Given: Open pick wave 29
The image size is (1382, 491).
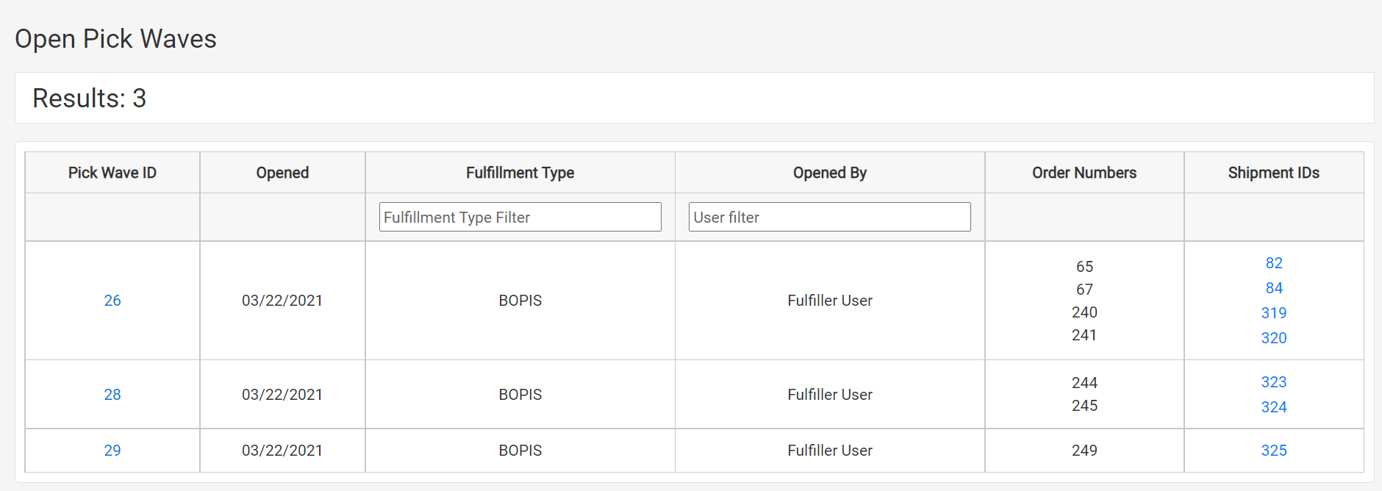Looking at the screenshot, I should 112,451.
